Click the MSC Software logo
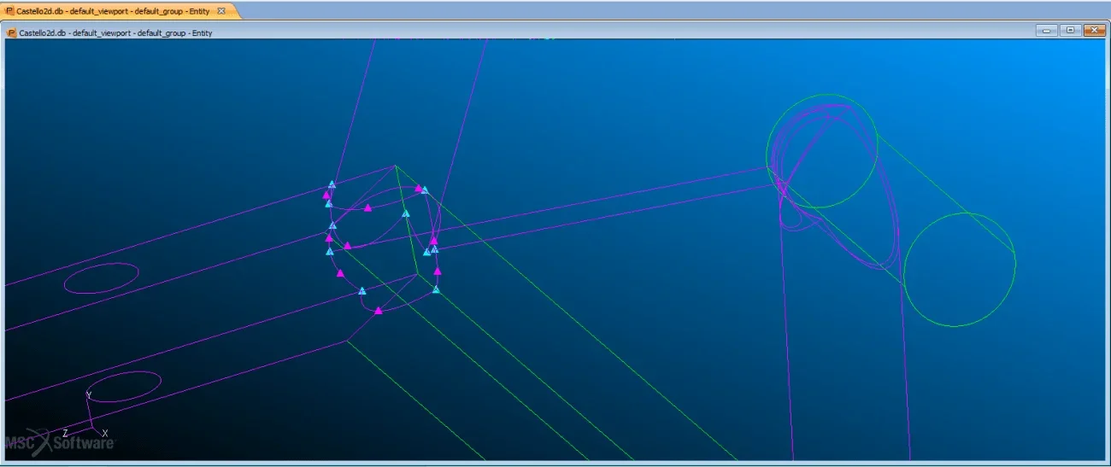Image resolution: width=1111 pixels, height=467 pixels. (x=60, y=442)
